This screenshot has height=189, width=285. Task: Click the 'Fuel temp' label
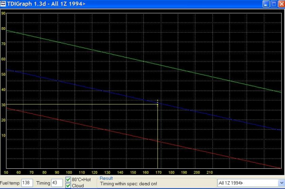click(10, 183)
